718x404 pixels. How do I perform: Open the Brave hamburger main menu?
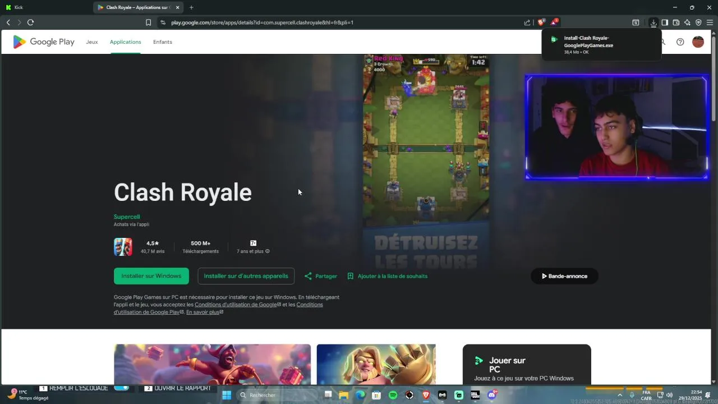(710, 22)
